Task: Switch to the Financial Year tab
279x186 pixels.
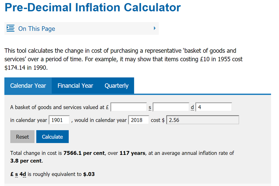Action: point(75,86)
